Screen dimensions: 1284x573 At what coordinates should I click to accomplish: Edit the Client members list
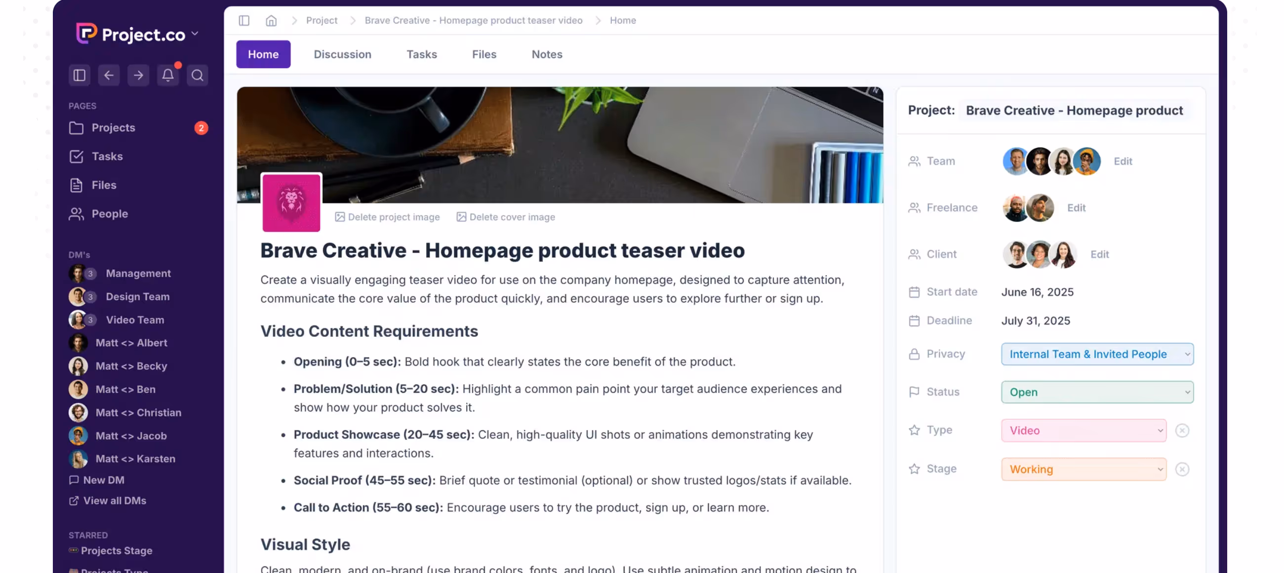[x=1100, y=254]
